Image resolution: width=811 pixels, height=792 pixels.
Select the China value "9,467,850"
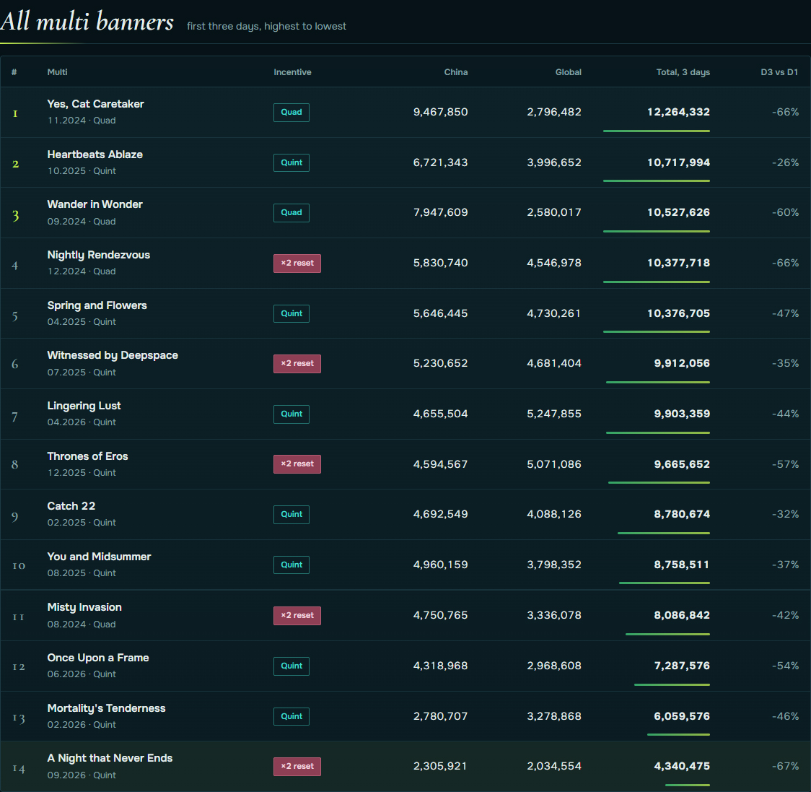(x=440, y=112)
